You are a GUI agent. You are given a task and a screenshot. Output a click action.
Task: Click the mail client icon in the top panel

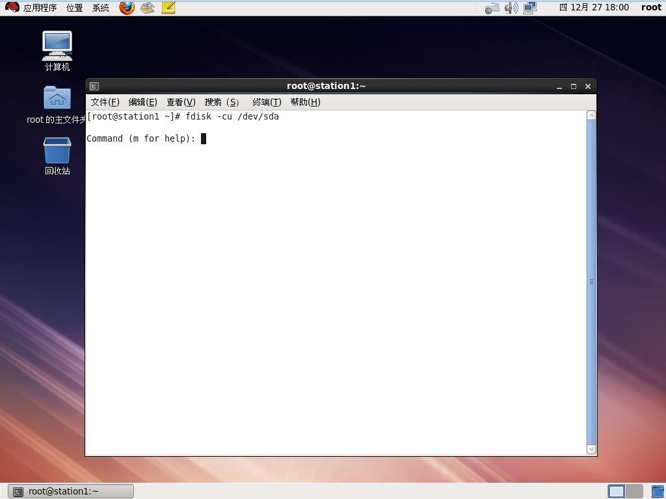coord(148,8)
